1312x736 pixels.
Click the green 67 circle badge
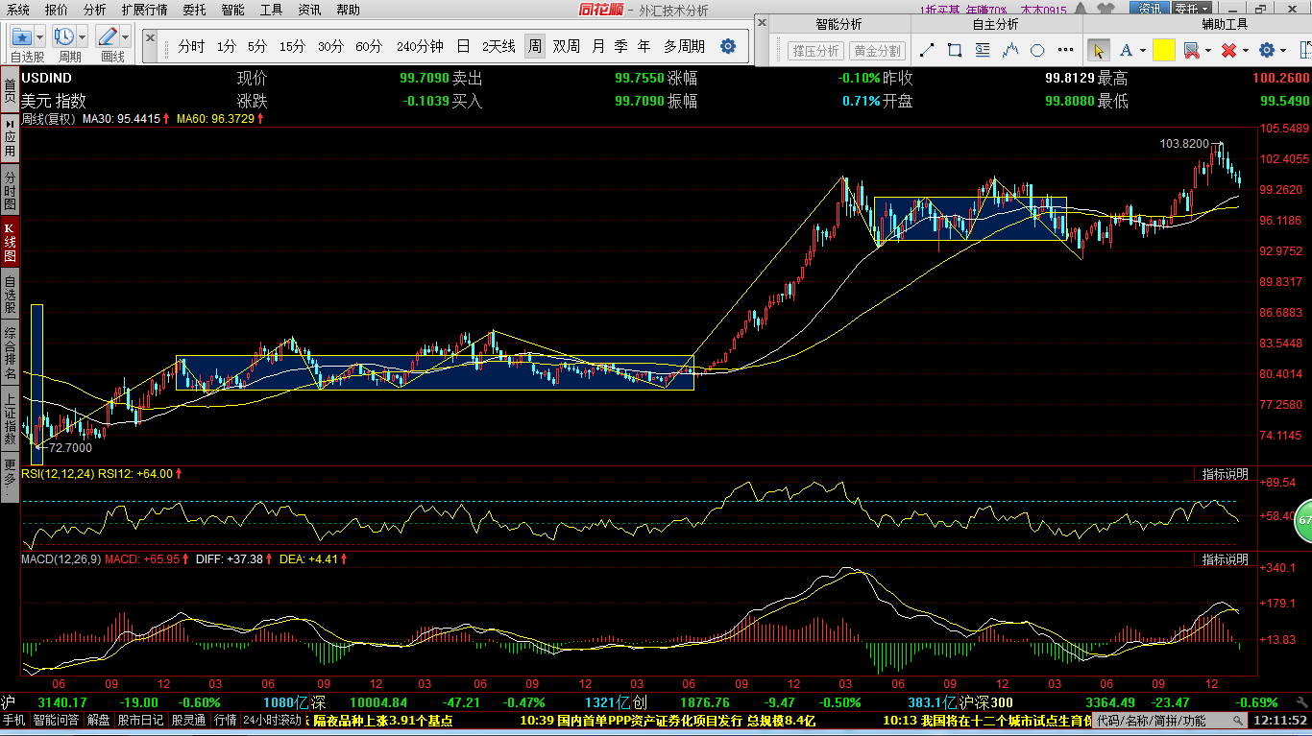[1303, 519]
